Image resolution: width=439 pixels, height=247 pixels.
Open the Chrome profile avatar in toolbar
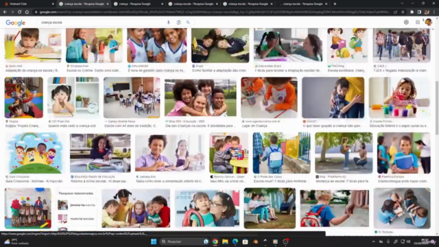[x=427, y=12]
